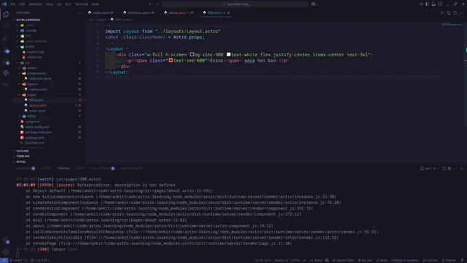Switch to the index.astro editor tab
Image resolution: width=467 pixels, height=263 pixels.
[101, 13]
